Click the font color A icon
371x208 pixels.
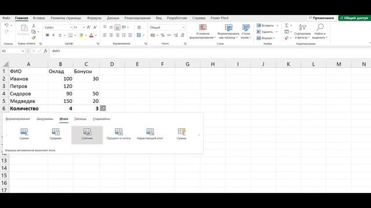click(92, 35)
